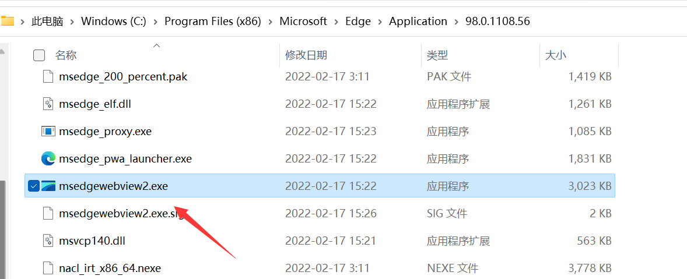Viewport: 687px width, 279px height.
Task: Uncheck the msedgewebview2.exe selection checkbox
Action: 33,186
